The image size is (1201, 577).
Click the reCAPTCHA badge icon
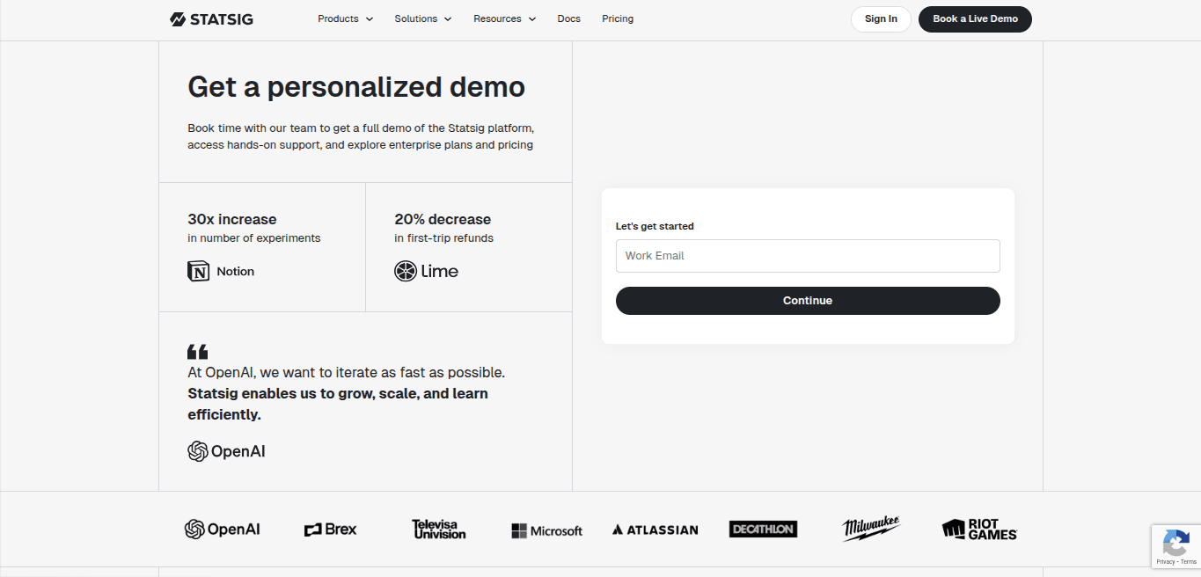(1176, 543)
